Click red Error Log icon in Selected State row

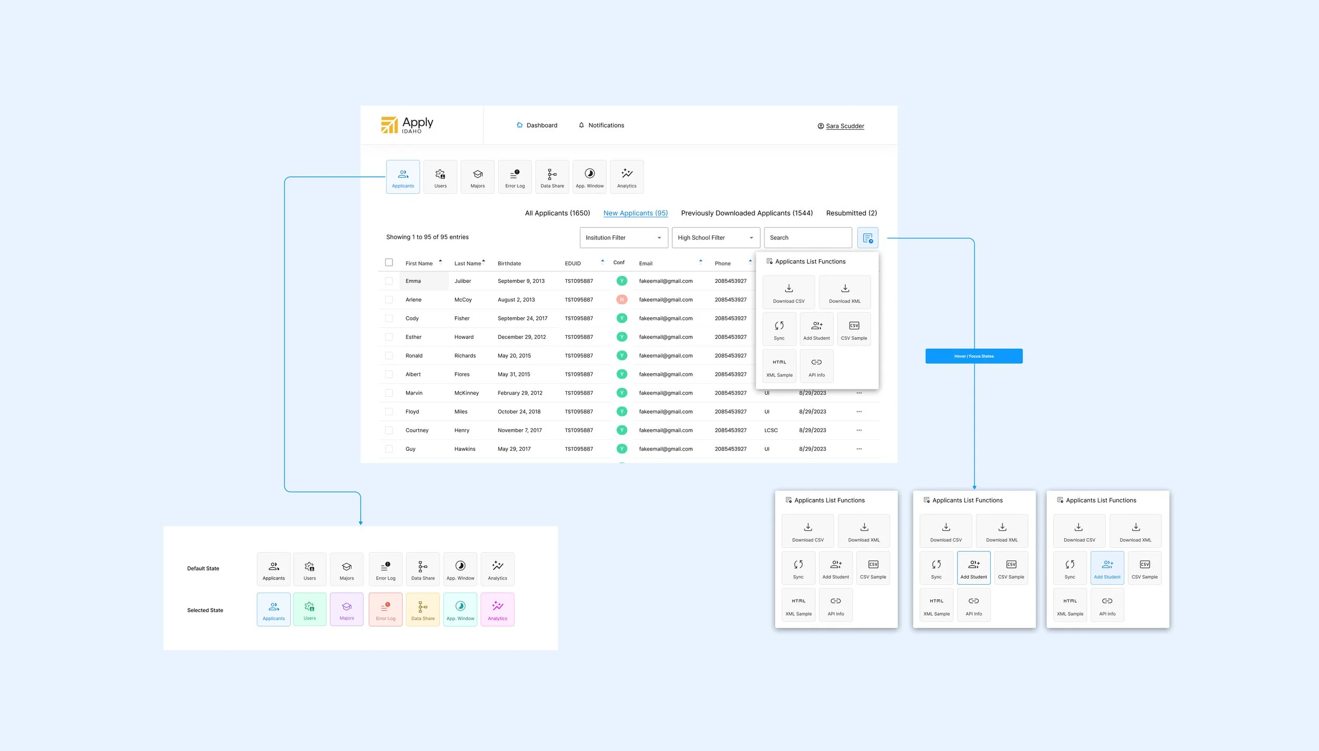coord(385,610)
